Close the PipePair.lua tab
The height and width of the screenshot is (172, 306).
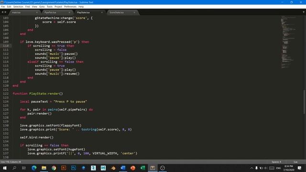coord(69,12)
